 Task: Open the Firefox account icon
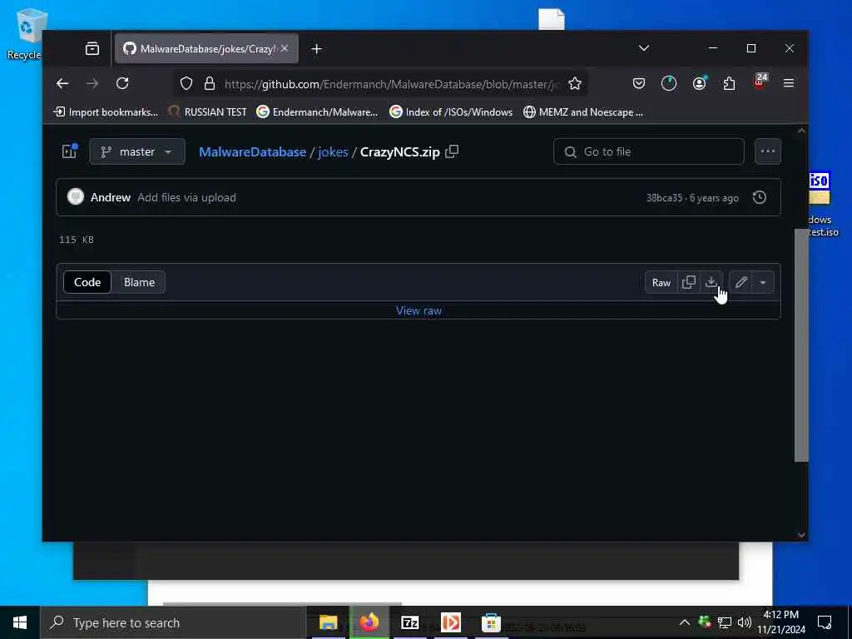[x=699, y=83]
